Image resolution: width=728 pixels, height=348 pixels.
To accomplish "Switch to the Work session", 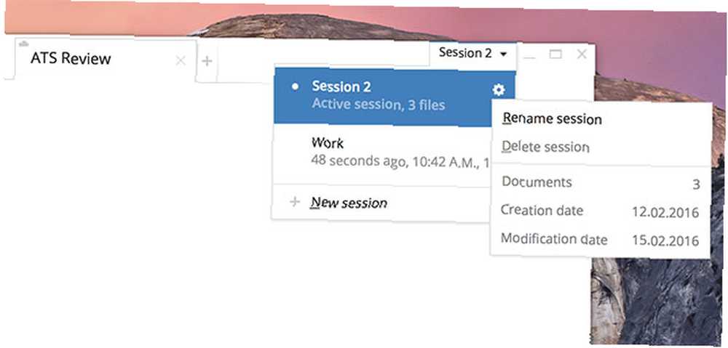I will pos(383,153).
